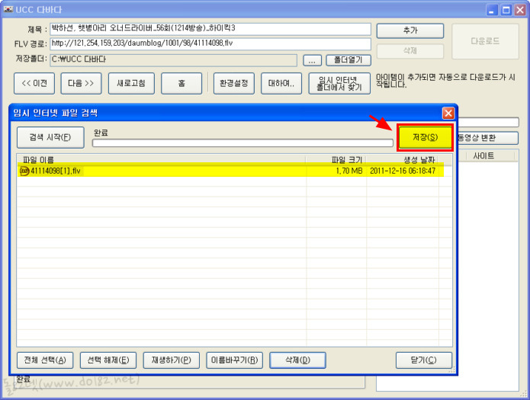
Task: Click 선택 해제(E) to deselect files
Action: pos(107,360)
